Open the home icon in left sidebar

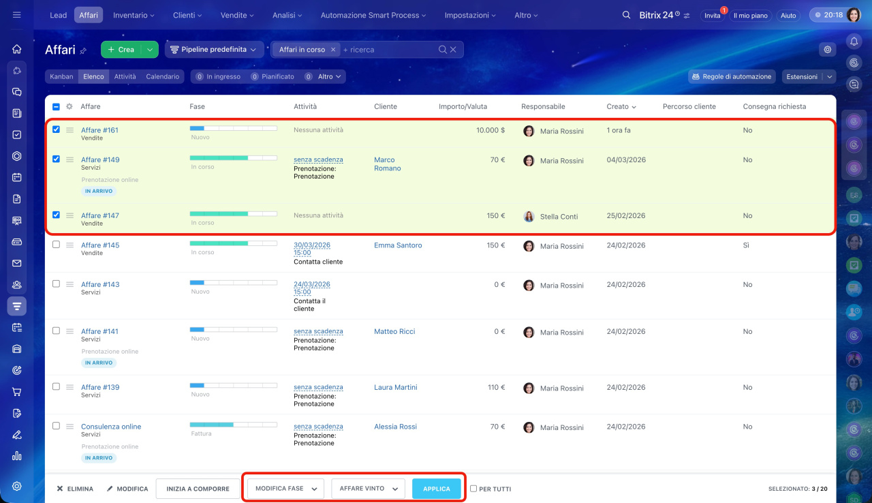pyautogui.click(x=17, y=49)
